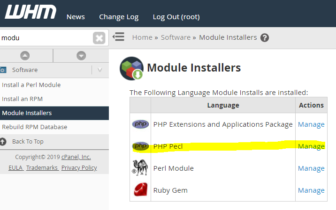Open the help question mark icon
This screenshot has width=336, height=210.
pos(265,37)
